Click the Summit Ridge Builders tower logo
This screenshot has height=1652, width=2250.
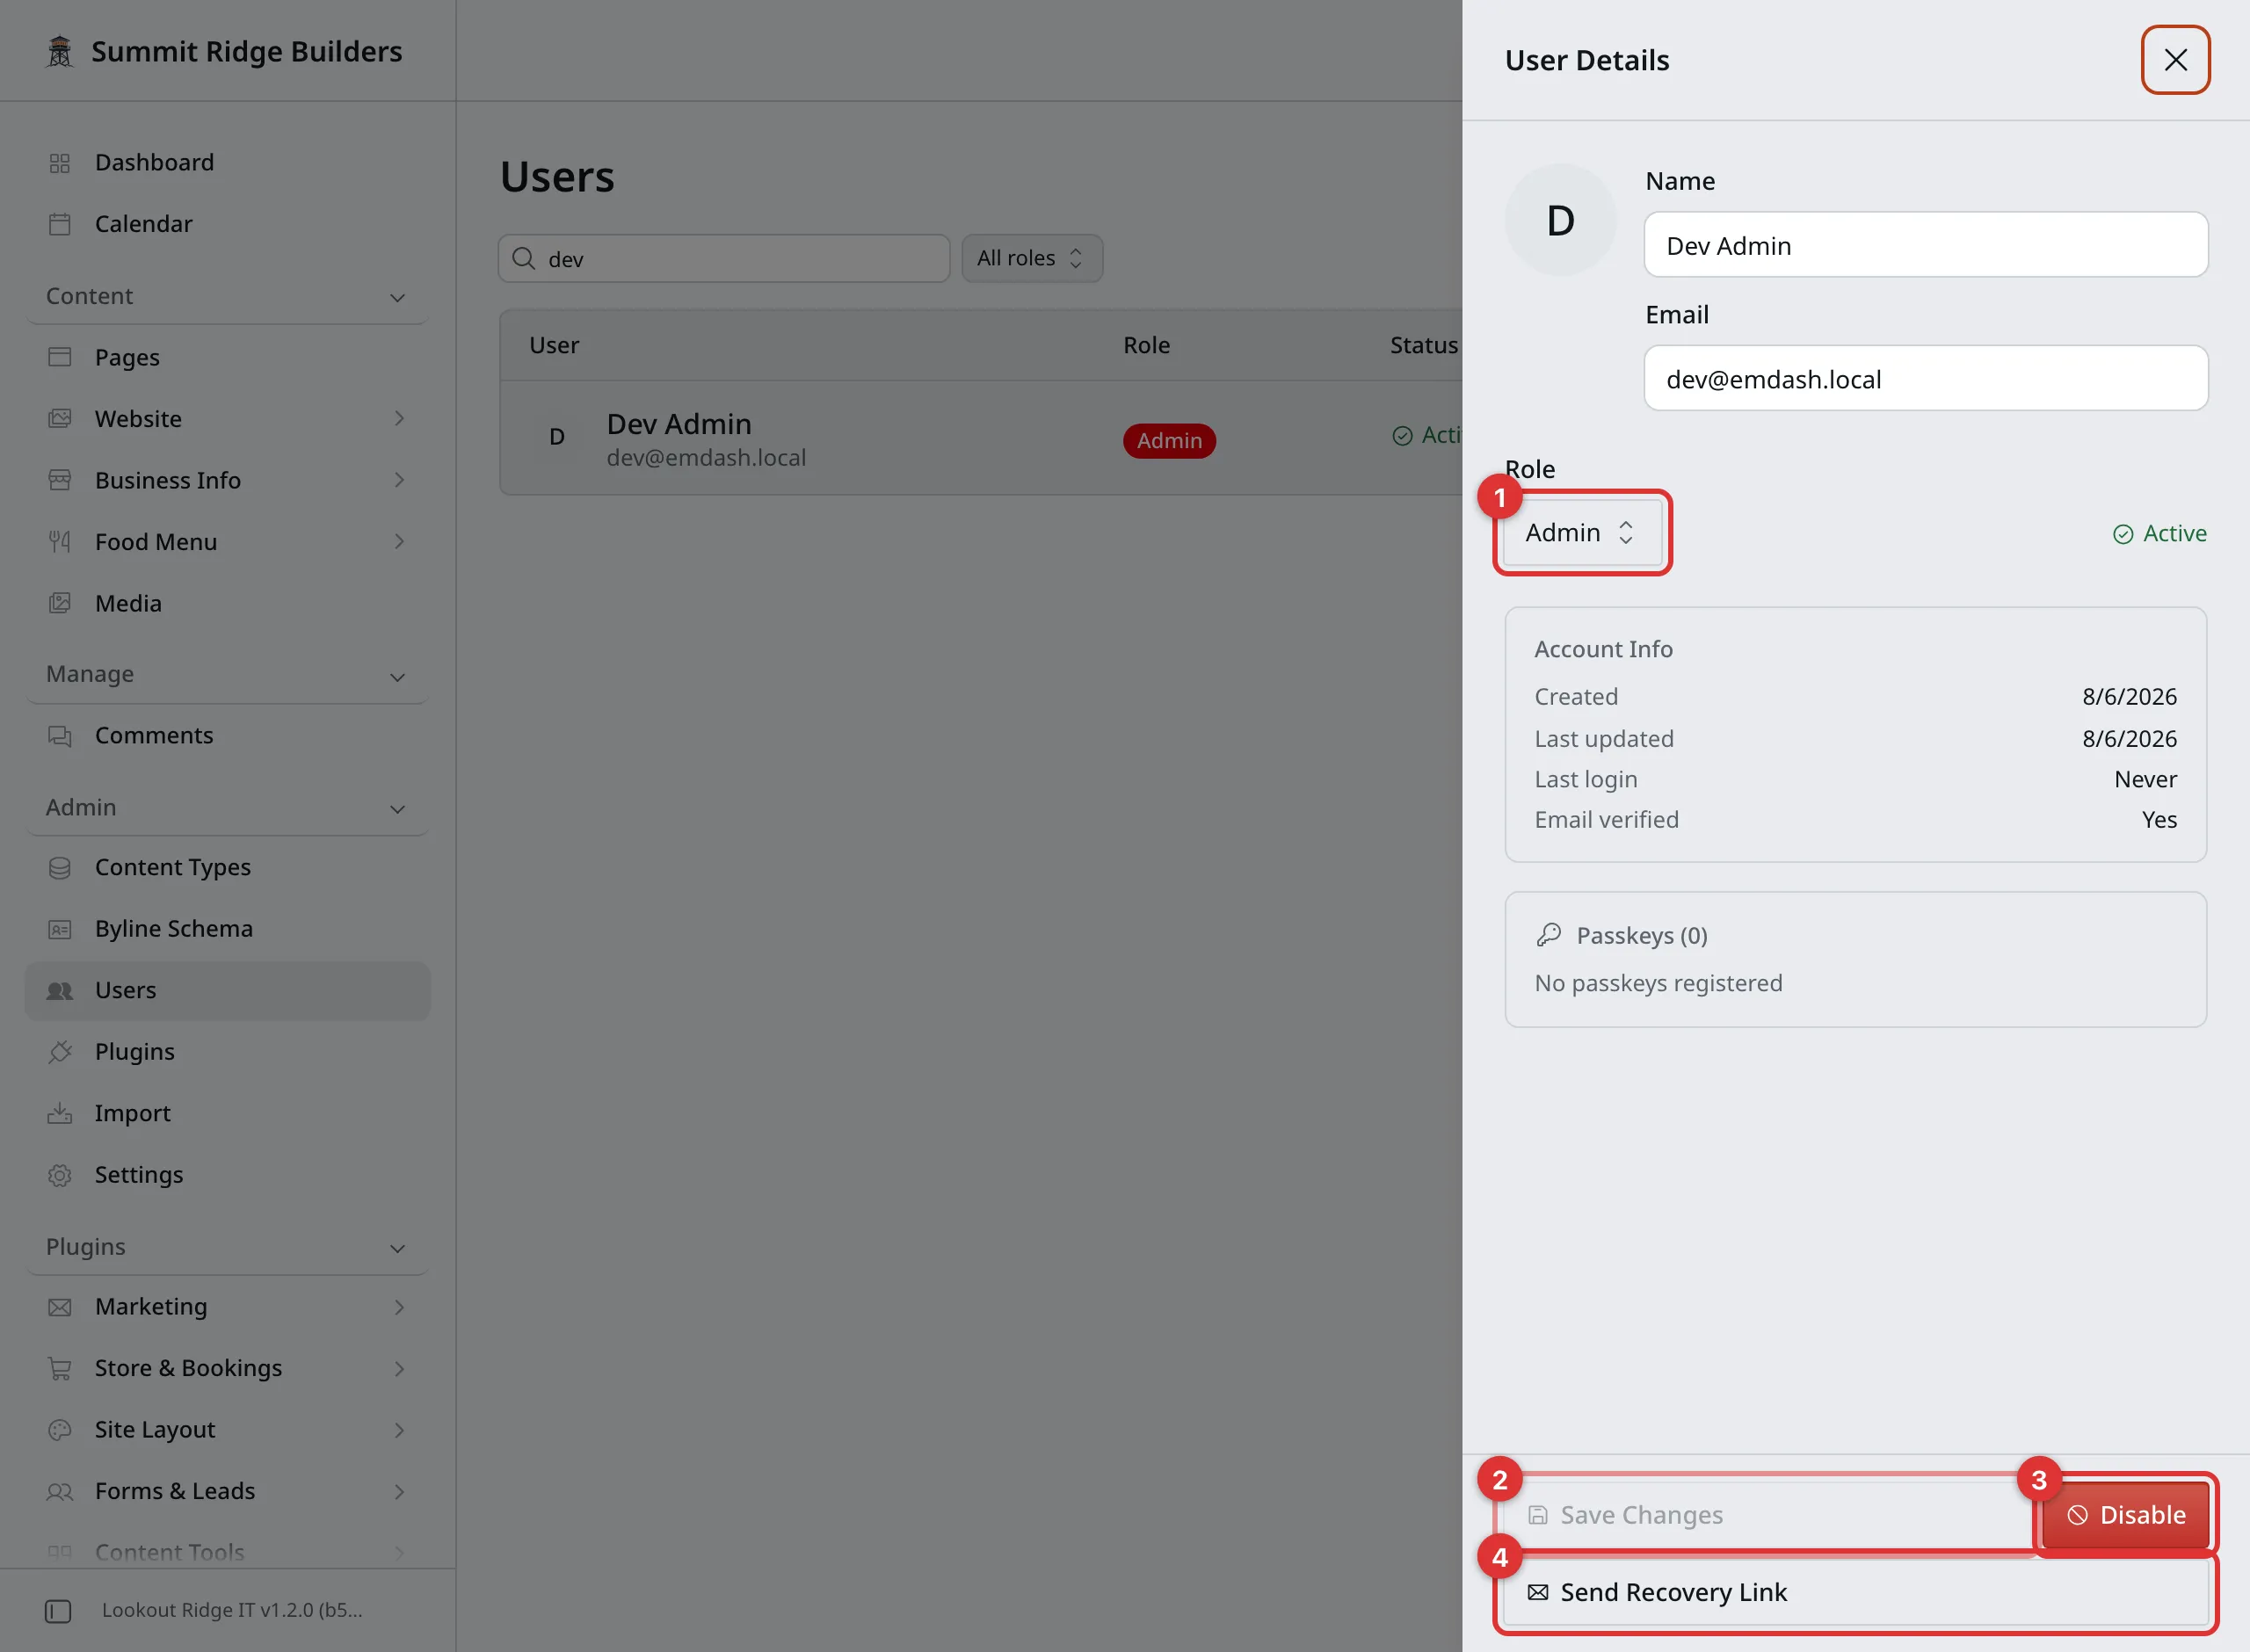(60, 52)
